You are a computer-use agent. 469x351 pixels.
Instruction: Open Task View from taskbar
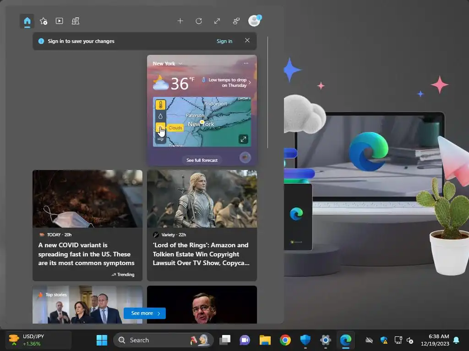point(225,340)
